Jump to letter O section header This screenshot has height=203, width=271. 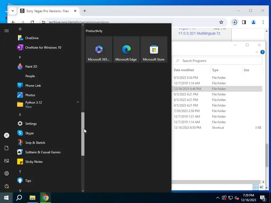coord(20,29)
